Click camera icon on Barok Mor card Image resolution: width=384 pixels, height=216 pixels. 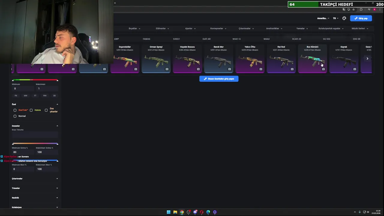[229, 69]
